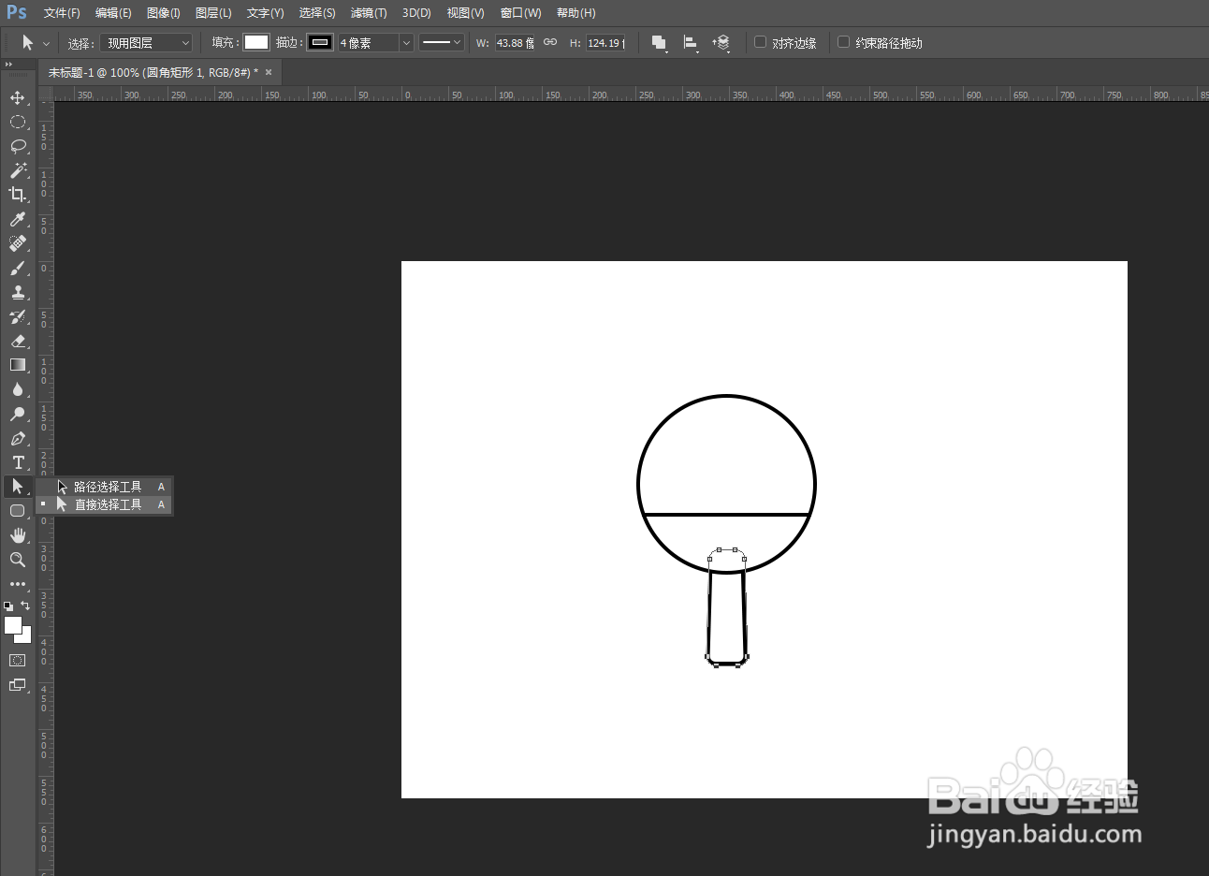Screen dimensions: 1209x876
Task: Click the Photoshop Ps logo
Action: pyautogui.click(x=16, y=12)
